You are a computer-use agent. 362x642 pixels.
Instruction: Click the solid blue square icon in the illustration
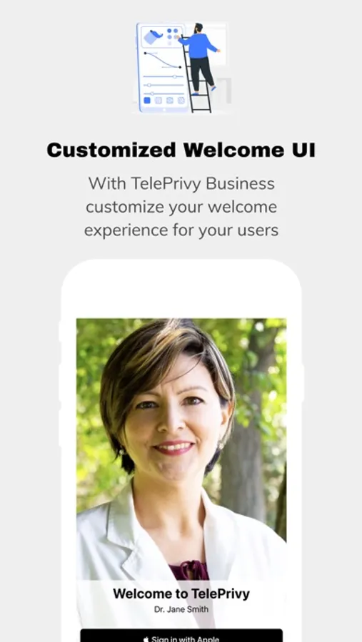coord(147,101)
